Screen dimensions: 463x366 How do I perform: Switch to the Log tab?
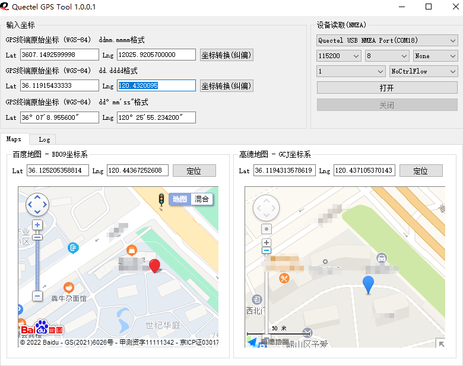tap(45, 139)
